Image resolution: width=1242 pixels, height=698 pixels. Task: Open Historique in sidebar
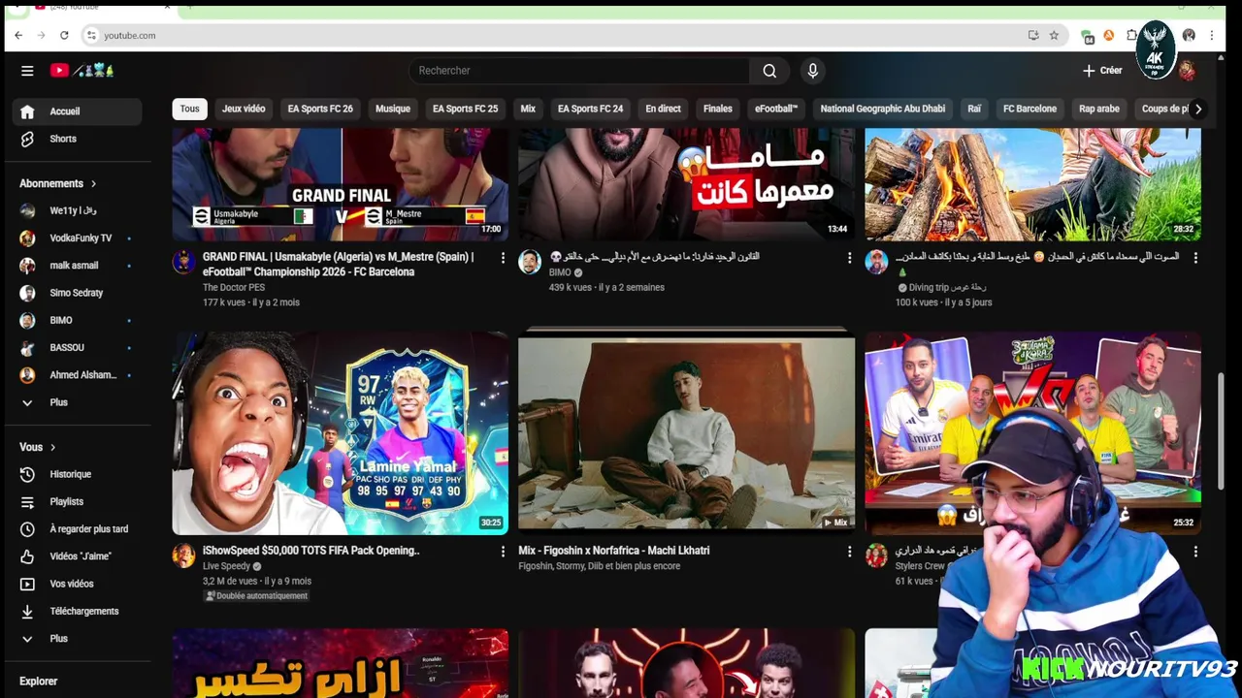coord(78,474)
